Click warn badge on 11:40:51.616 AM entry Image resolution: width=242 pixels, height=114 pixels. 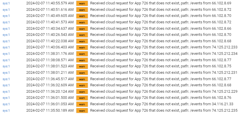82,10
